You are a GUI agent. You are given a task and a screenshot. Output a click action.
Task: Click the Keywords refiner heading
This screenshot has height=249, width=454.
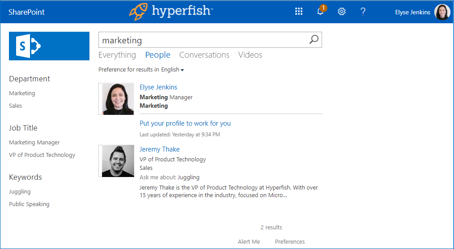[x=25, y=177]
